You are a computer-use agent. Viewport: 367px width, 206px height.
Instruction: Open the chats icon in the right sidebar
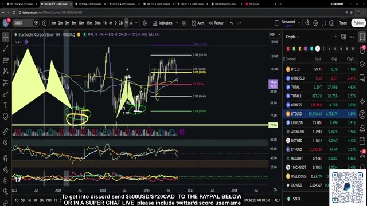(x=362, y=78)
